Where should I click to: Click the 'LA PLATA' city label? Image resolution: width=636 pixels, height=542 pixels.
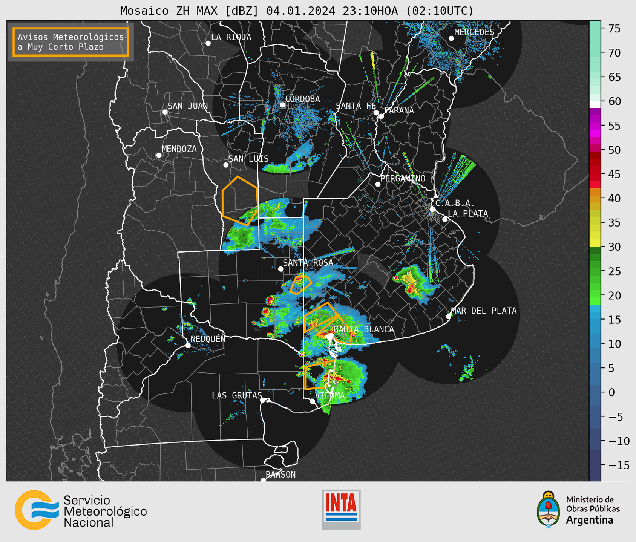[x=468, y=214]
